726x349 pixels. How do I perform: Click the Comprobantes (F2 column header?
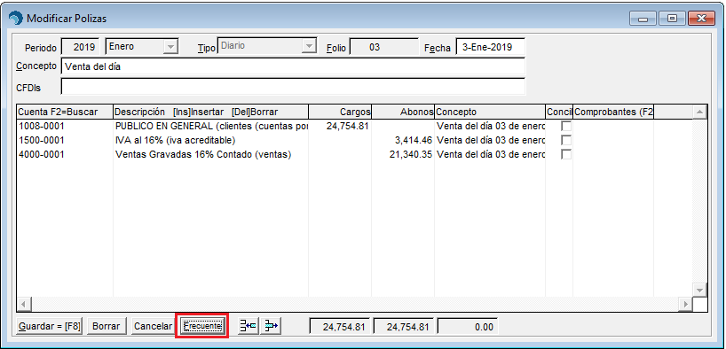click(x=613, y=112)
